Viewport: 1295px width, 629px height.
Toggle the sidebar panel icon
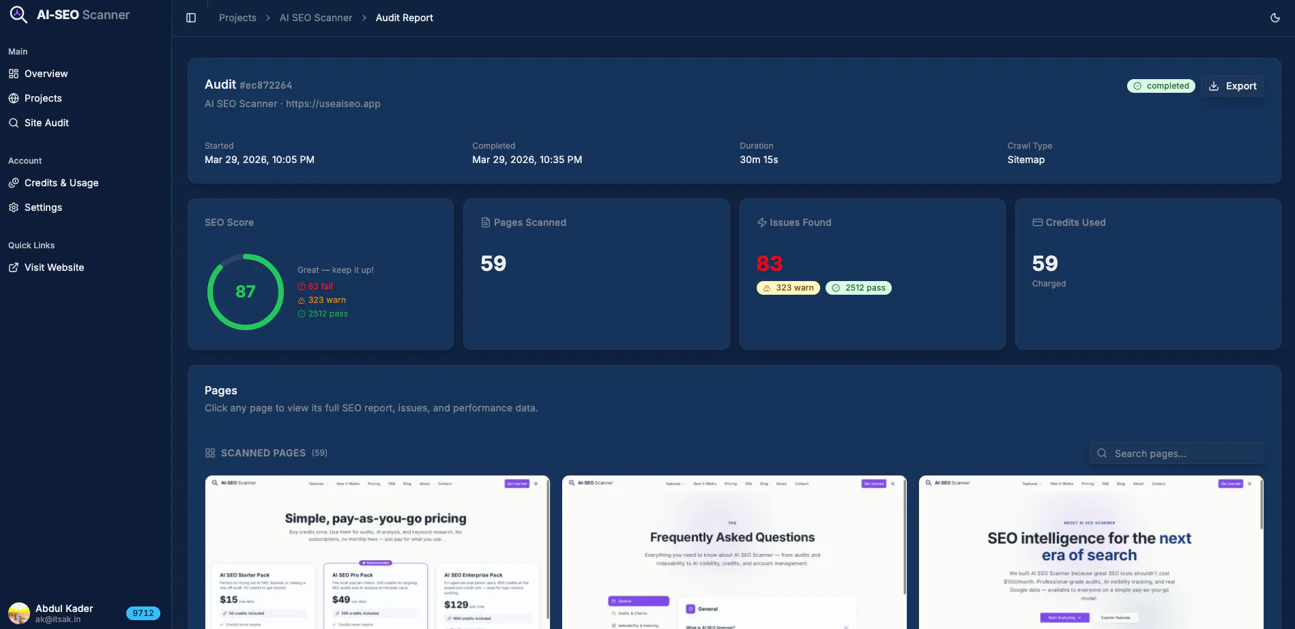coord(191,18)
